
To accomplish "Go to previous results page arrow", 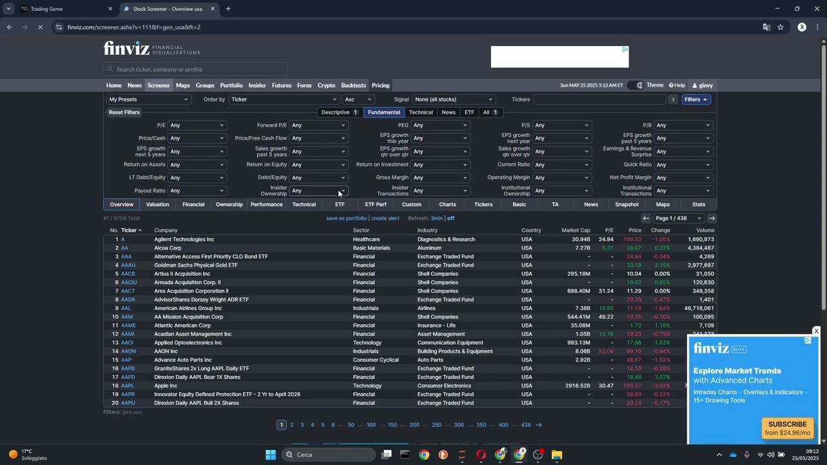I will tap(645, 218).
